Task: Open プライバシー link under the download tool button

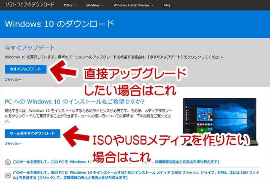Action: 13,144
